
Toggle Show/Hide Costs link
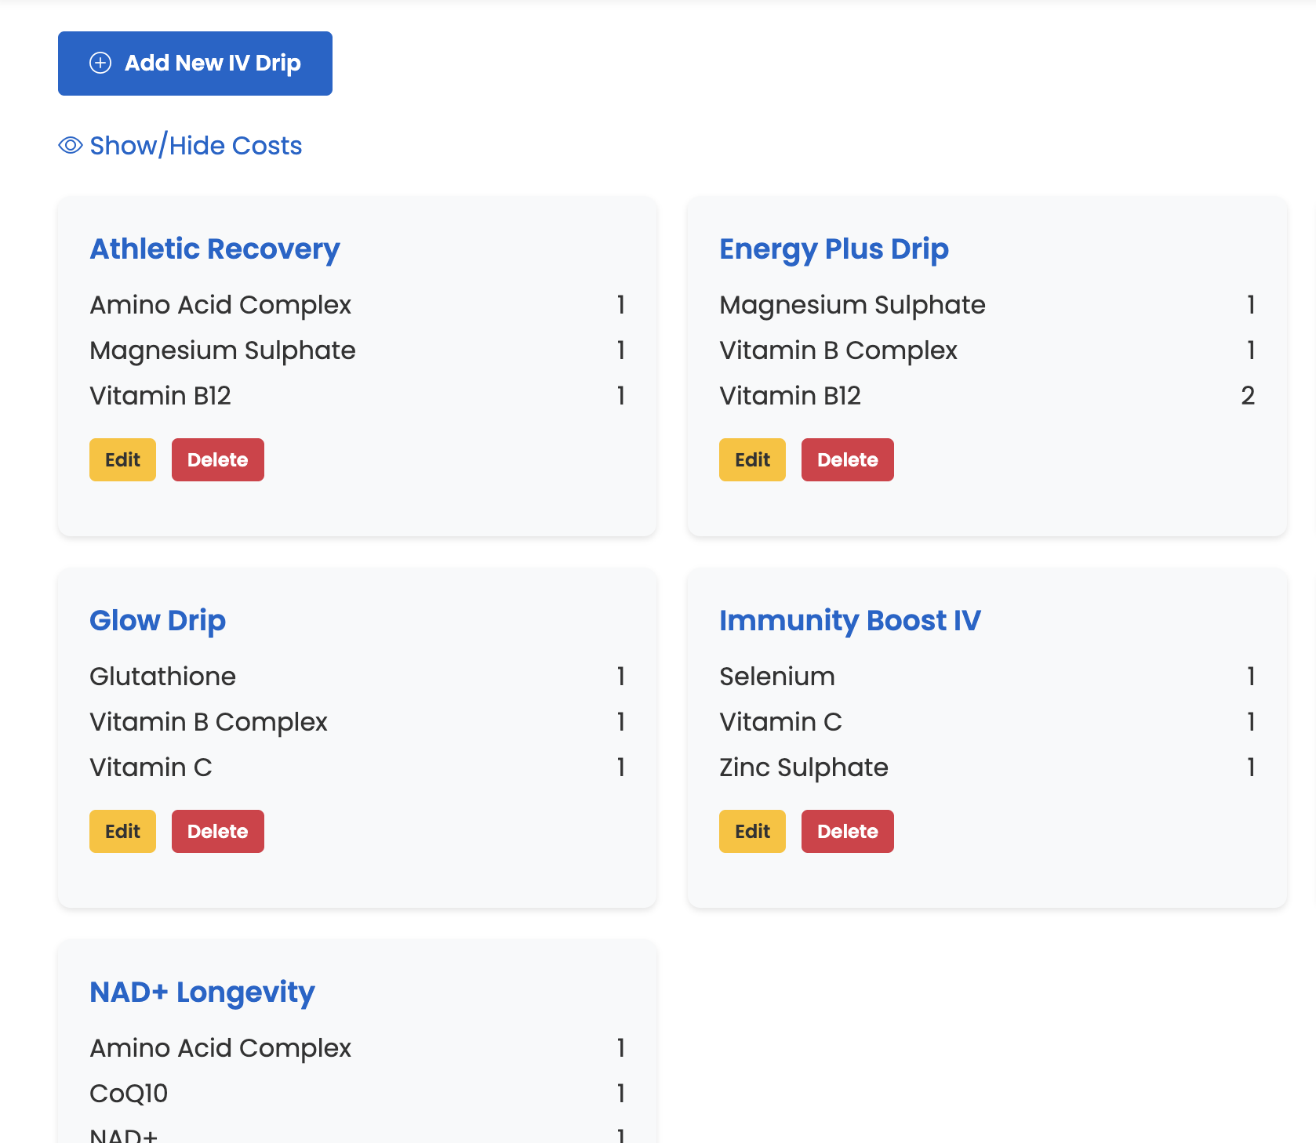[180, 145]
